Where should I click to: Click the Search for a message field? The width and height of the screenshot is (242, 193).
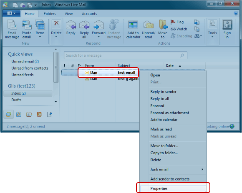(126, 55)
